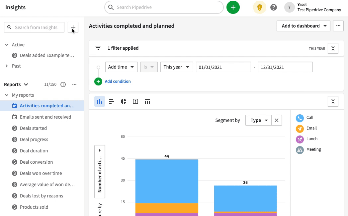The width and height of the screenshot is (348, 216).
Task: Select the pie chart view
Action: click(124, 101)
